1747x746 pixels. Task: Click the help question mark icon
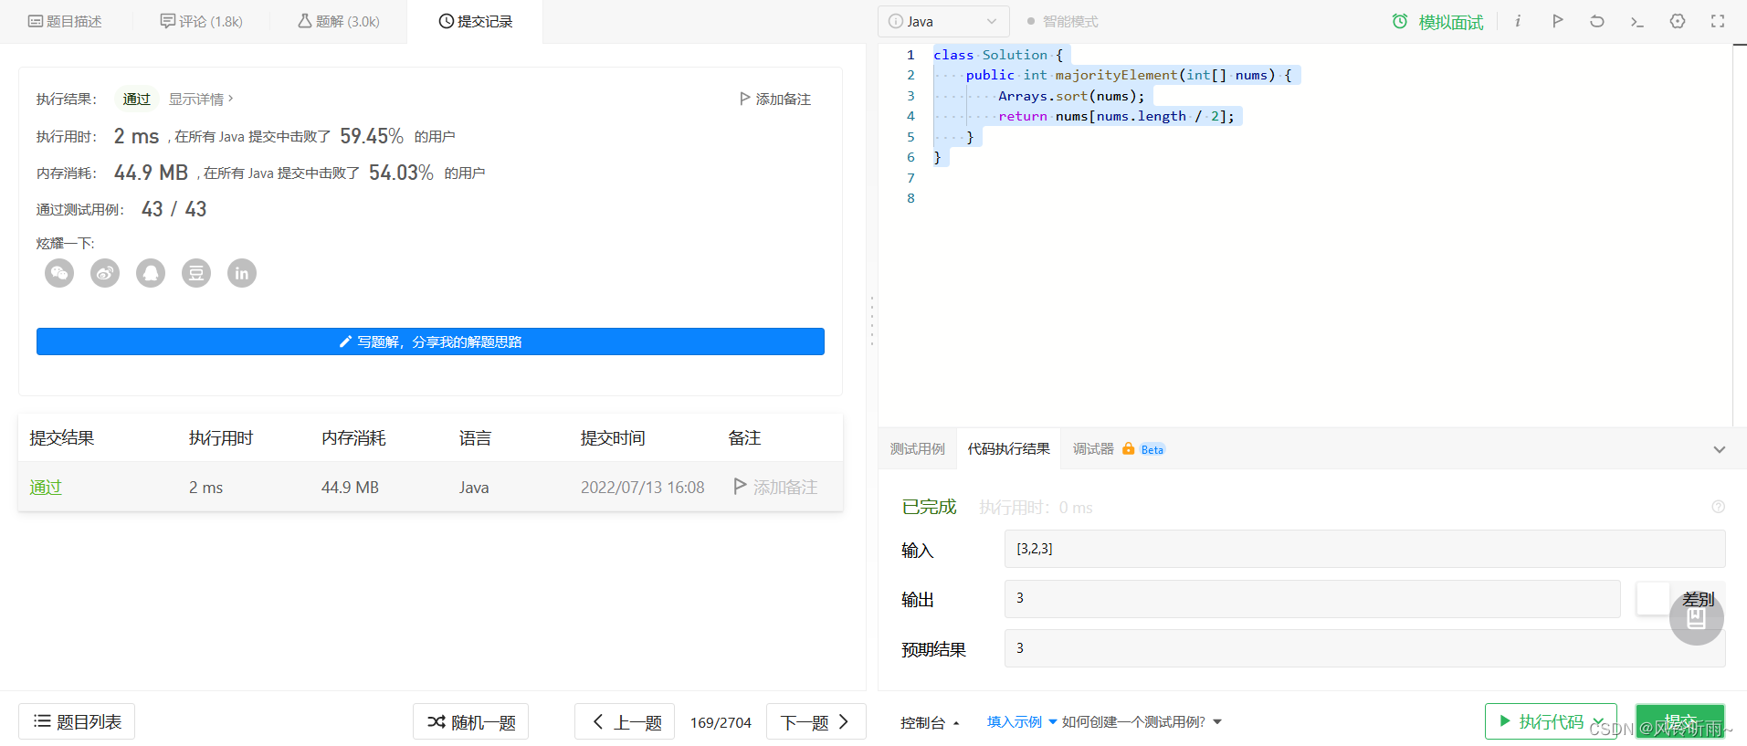pos(1718,507)
